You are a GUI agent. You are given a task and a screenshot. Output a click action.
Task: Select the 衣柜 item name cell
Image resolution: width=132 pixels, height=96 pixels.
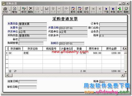(33, 53)
